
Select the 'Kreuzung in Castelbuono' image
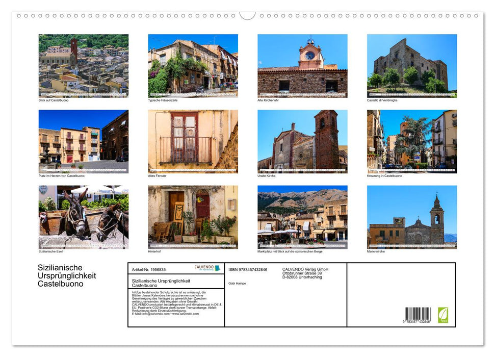pyautogui.click(x=412, y=140)
